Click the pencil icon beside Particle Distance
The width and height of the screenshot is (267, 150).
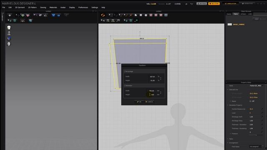point(262,109)
